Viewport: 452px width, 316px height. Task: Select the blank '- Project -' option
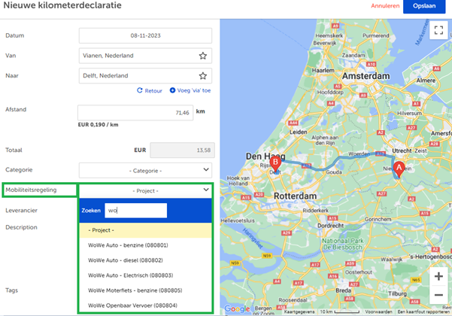coord(145,230)
